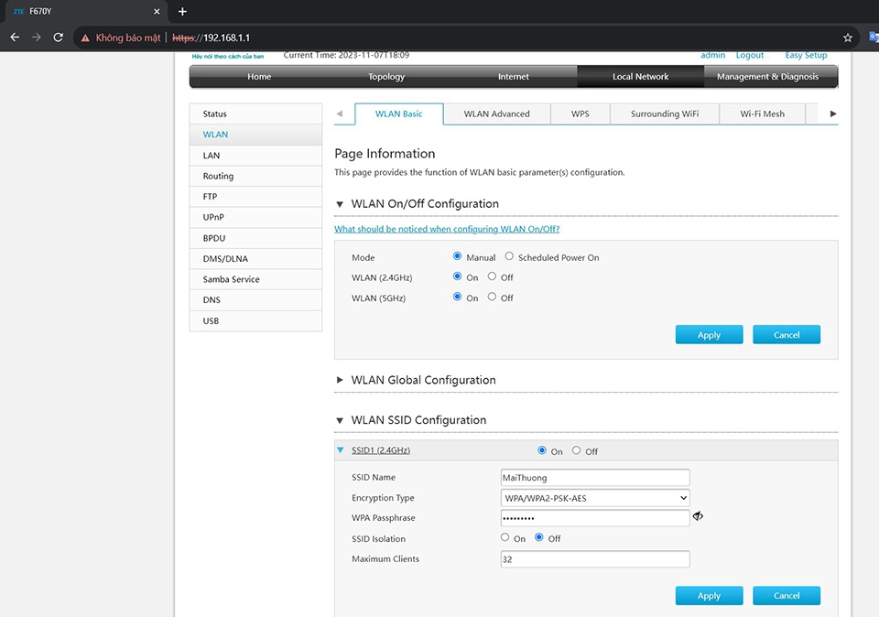The image size is (879, 617).
Task: Open USB in the sidebar
Action: [x=255, y=320]
